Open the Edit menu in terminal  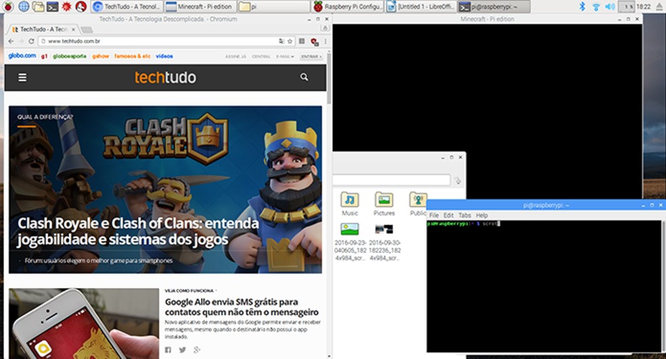click(449, 215)
